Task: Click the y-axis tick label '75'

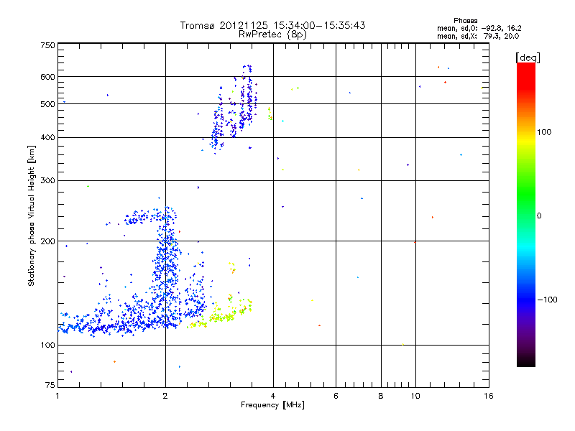Action: pos(50,385)
